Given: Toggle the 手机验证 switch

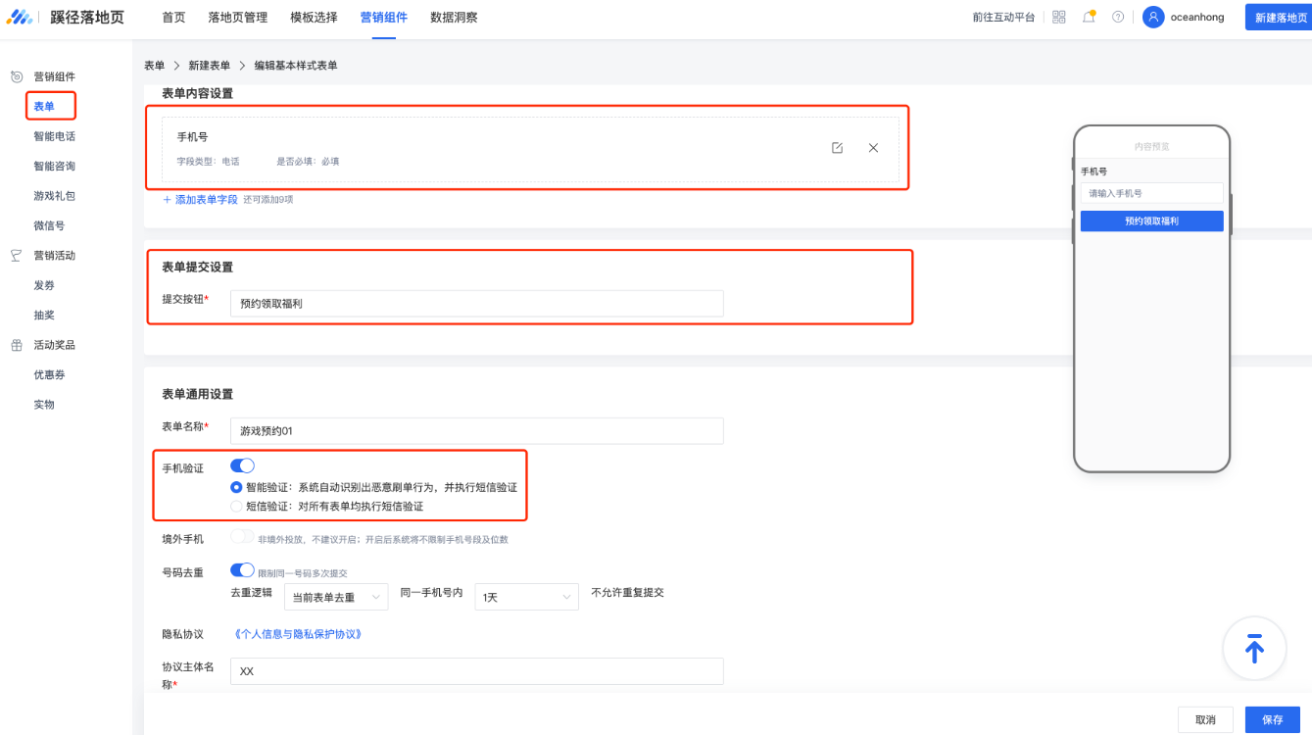Looking at the screenshot, I should (x=242, y=465).
